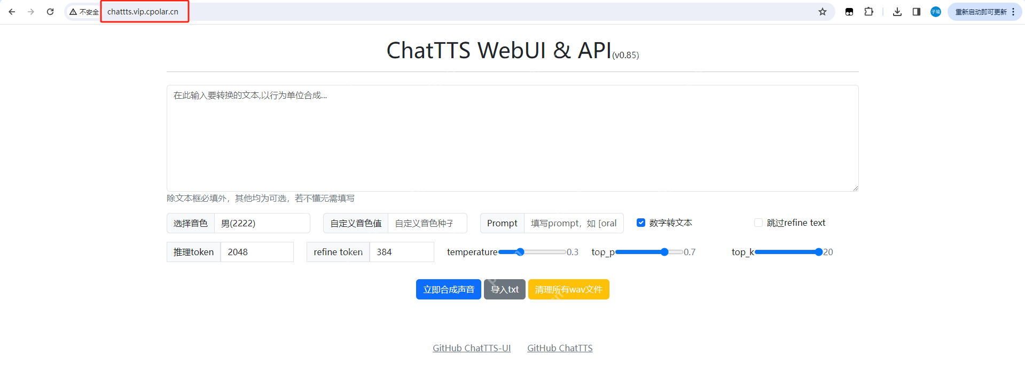Click the 立即合成声音 button
Screen dimensions: 1025x379
pyautogui.click(x=449, y=289)
